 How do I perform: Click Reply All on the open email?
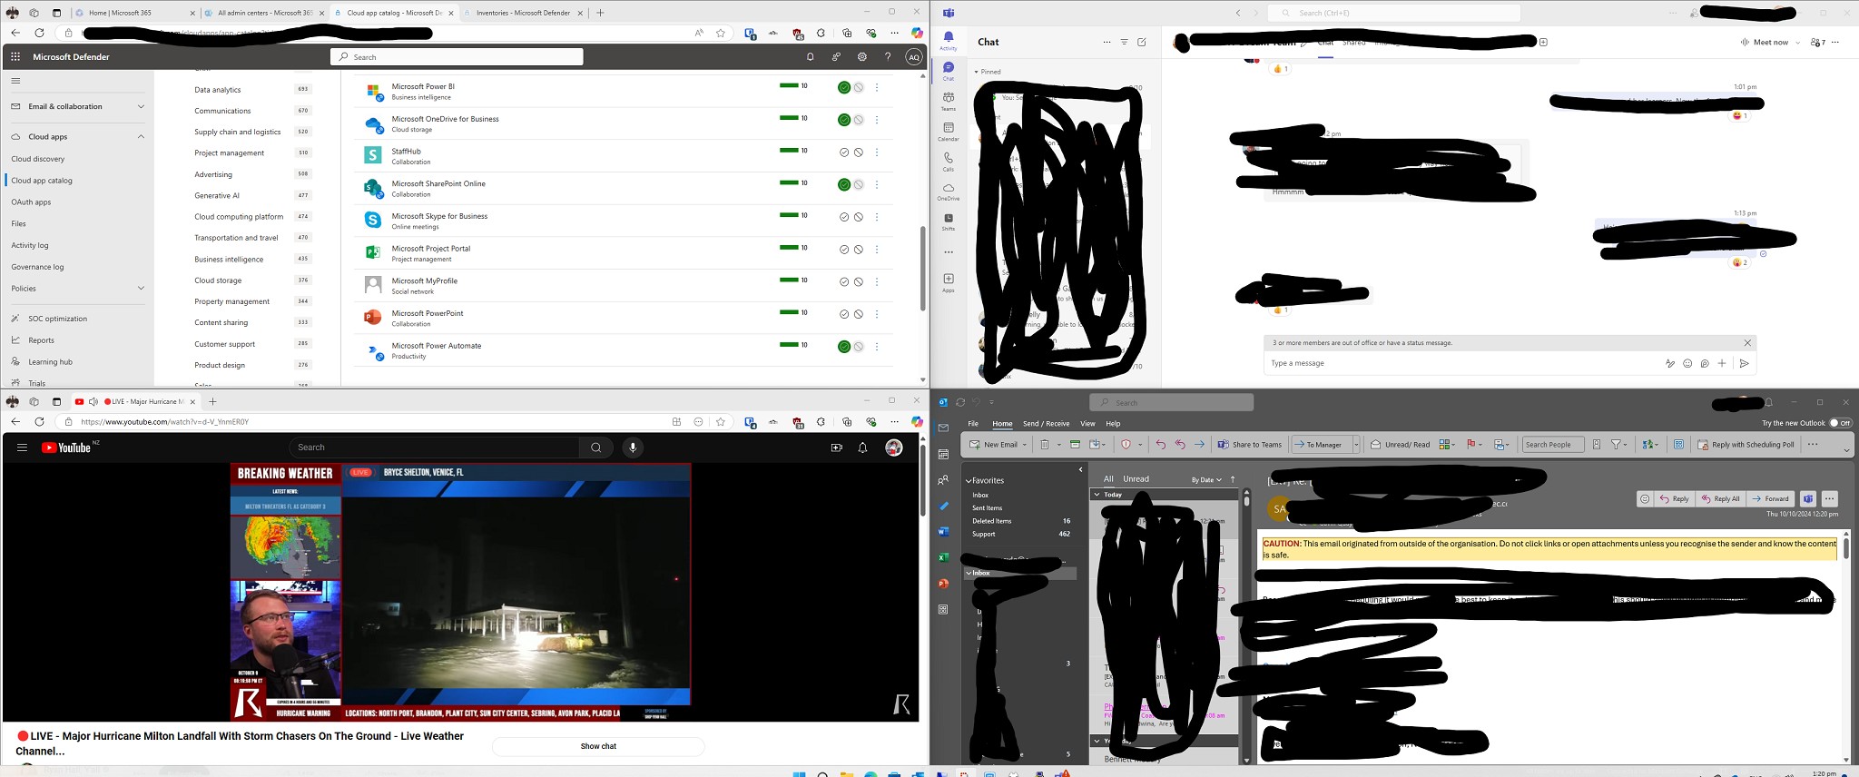(1720, 498)
